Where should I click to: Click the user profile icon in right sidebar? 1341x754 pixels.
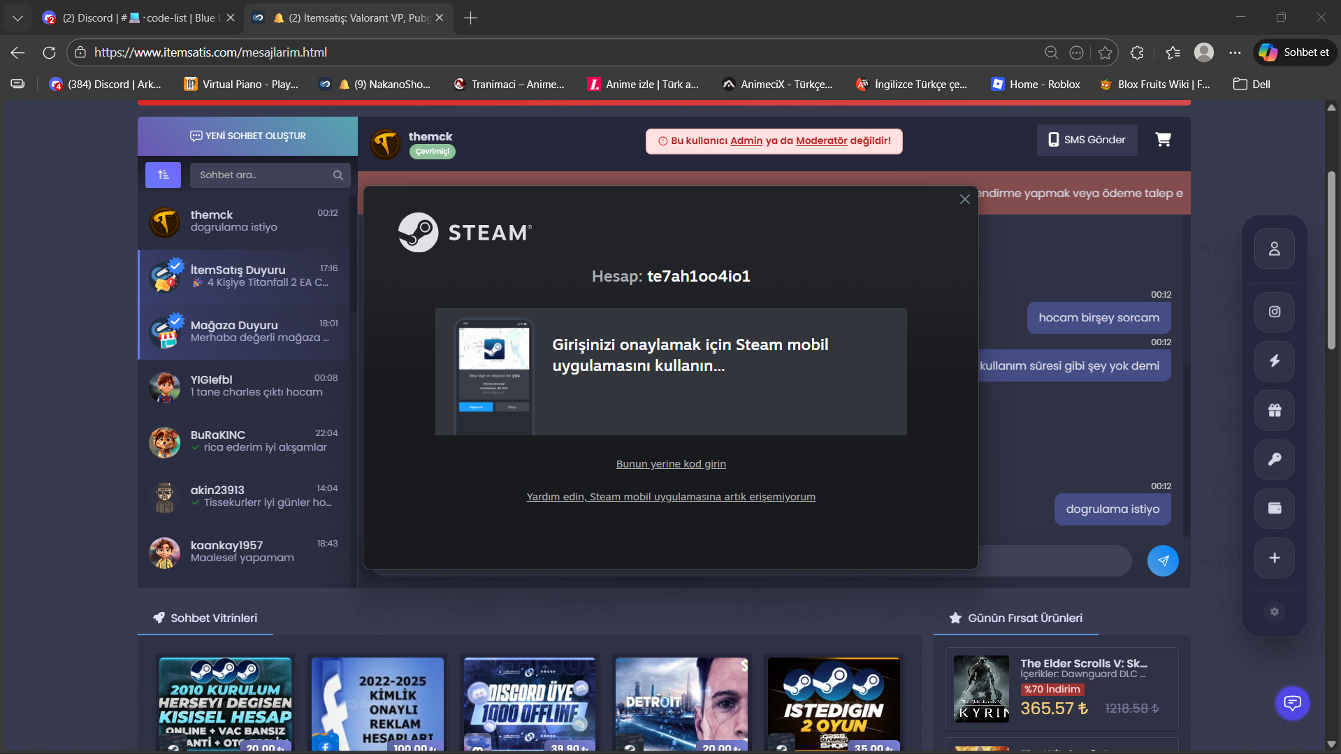pyautogui.click(x=1275, y=249)
